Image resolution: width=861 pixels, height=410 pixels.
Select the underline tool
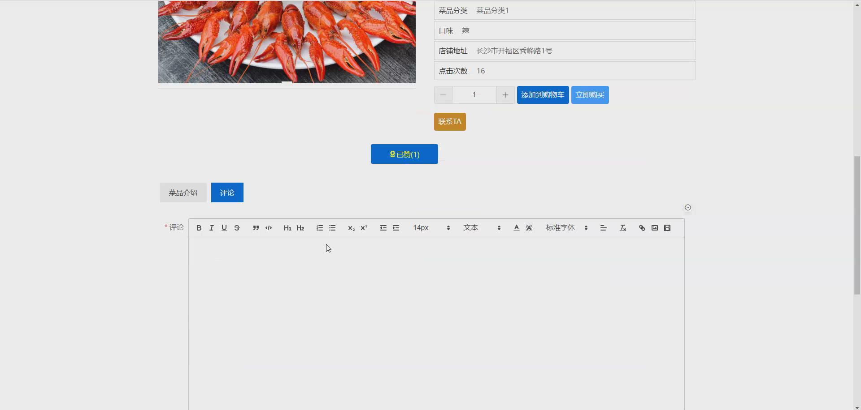pyautogui.click(x=224, y=228)
